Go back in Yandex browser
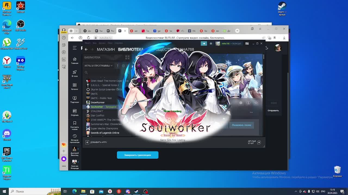Image resolution: width=348 pixels, height=195 pixels. click(x=72, y=38)
